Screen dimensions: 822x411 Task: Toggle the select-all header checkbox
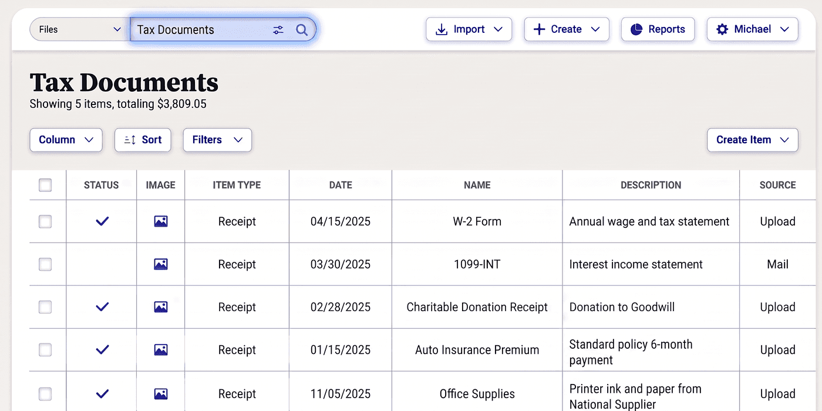point(45,186)
